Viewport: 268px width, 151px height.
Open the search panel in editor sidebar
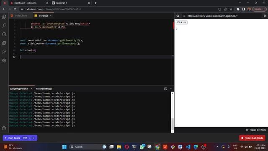pos(4,25)
